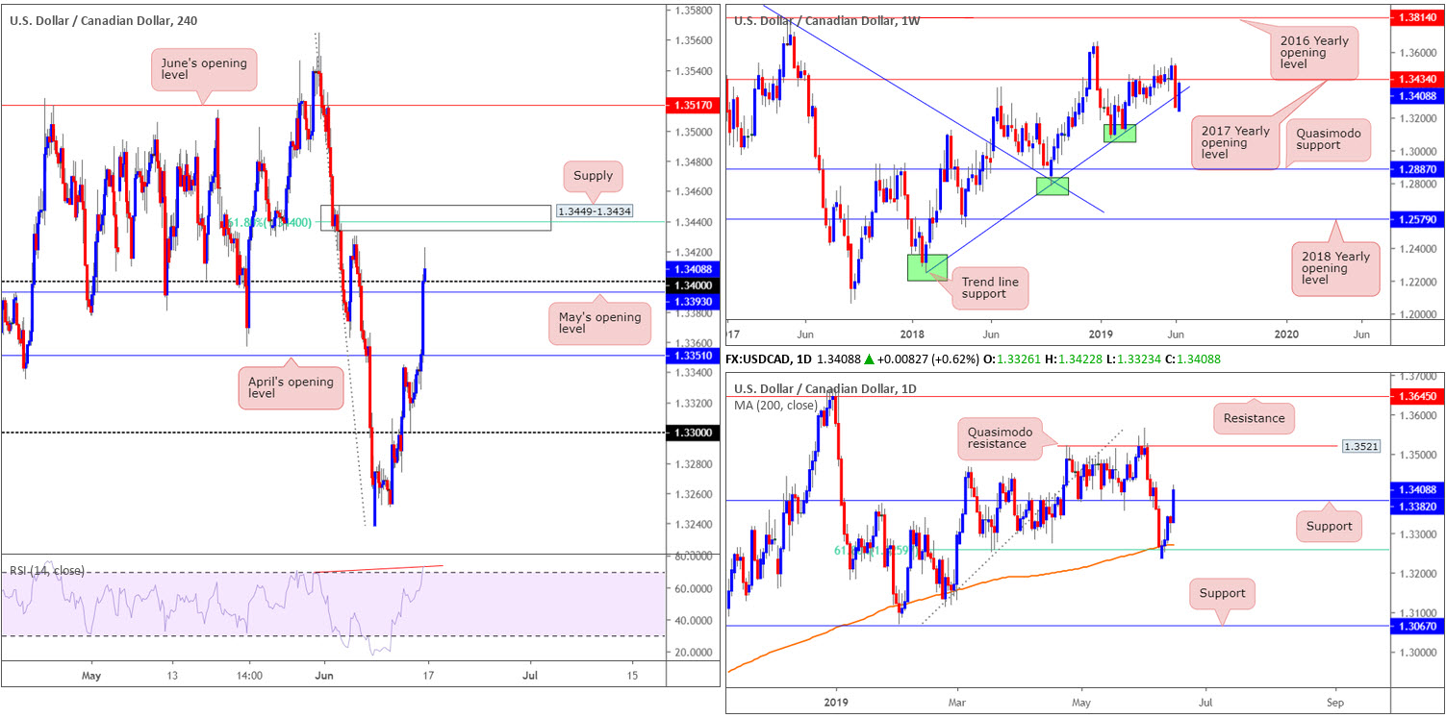Select the 1.37000 axis value on daily chart
This screenshot has height=718, width=1446.
coord(1419,376)
